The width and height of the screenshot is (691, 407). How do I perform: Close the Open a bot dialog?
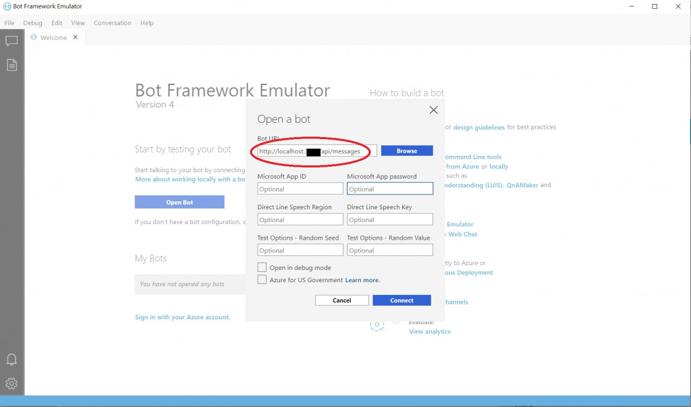click(434, 110)
